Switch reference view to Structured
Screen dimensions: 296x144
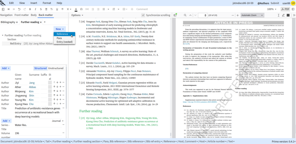40,68
